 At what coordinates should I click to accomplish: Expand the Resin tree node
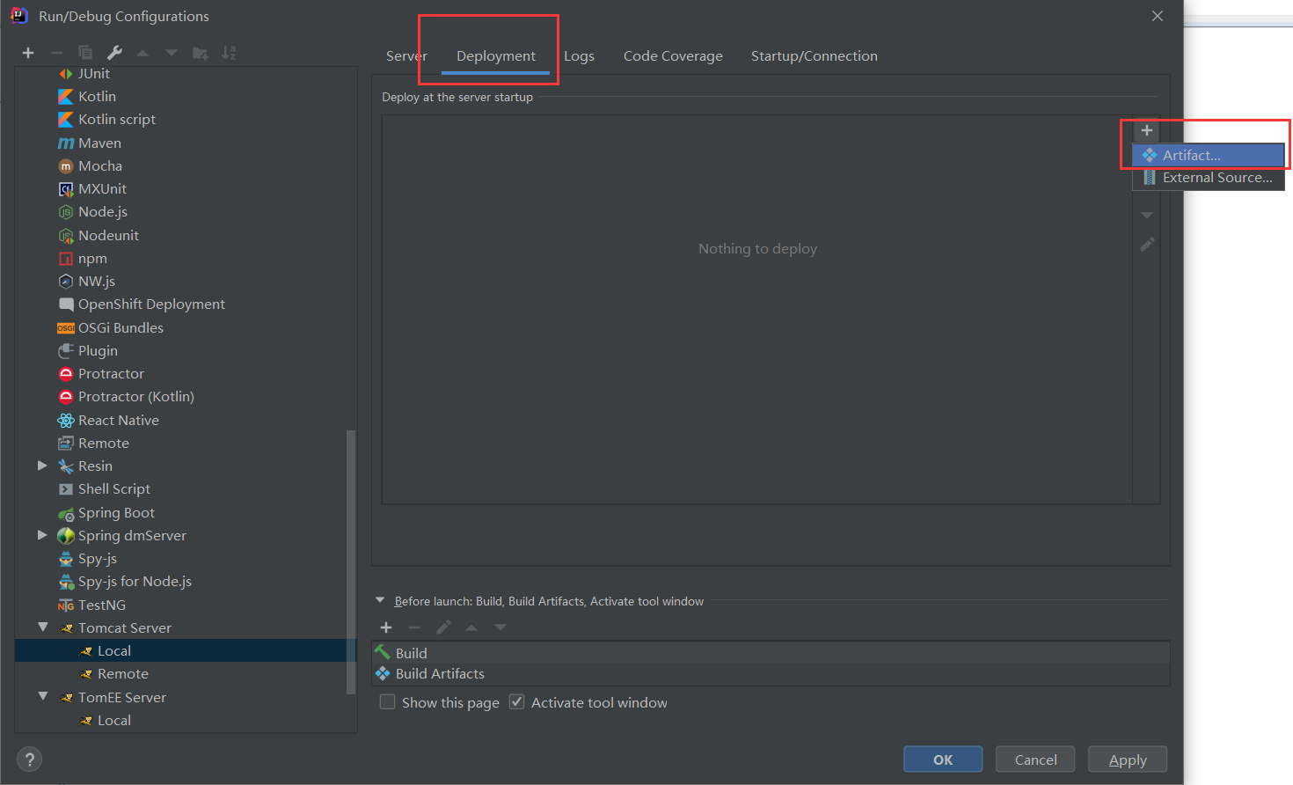click(41, 466)
